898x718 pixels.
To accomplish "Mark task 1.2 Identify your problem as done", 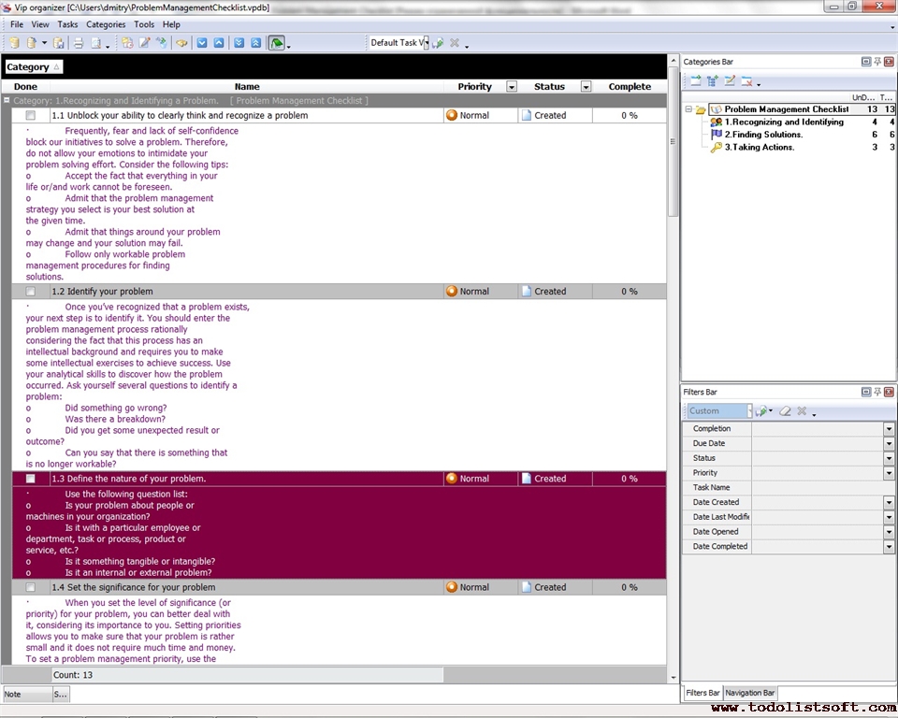I will pos(30,292).
